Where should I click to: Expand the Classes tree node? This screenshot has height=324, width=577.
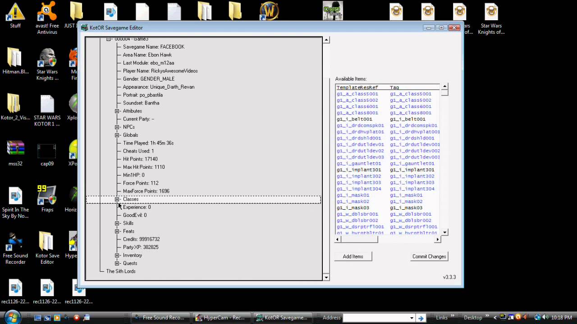click(117, 199)
